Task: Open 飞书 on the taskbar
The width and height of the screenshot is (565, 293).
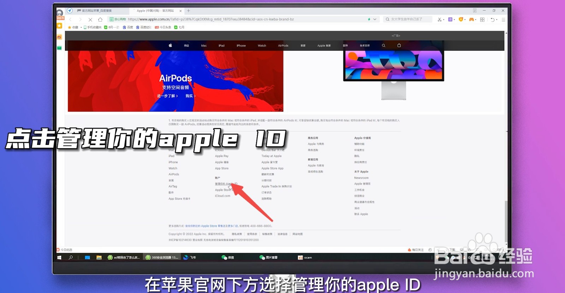Action: click(190, 257)
